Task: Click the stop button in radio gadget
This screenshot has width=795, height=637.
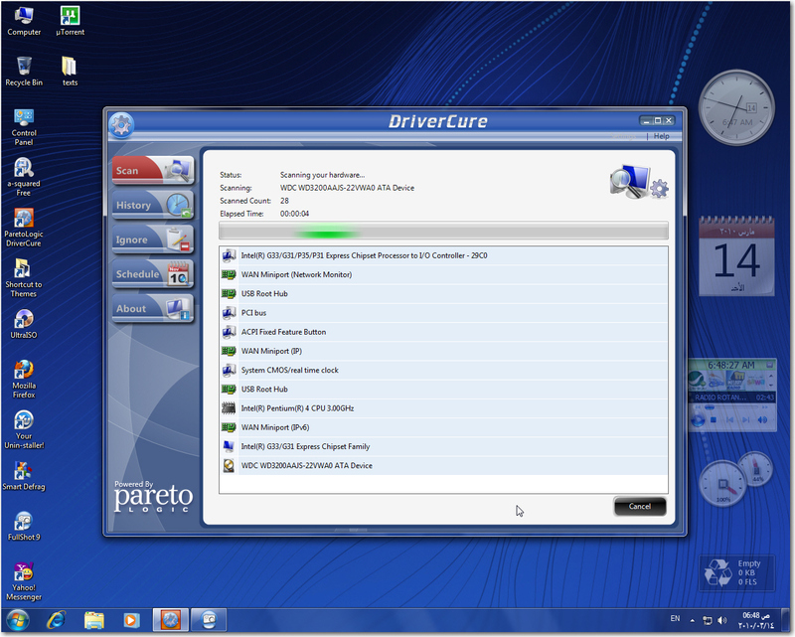Action: click(x=714, y=420)
